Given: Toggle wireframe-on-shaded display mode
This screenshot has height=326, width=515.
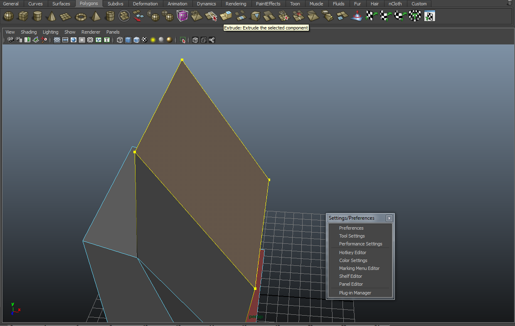Looking at the screenshot, I should coord(136,40).
